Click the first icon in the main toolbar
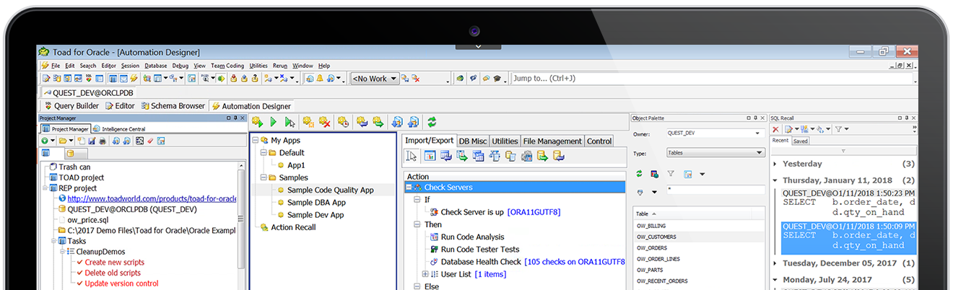953x290 pixels. pos(46,79)
